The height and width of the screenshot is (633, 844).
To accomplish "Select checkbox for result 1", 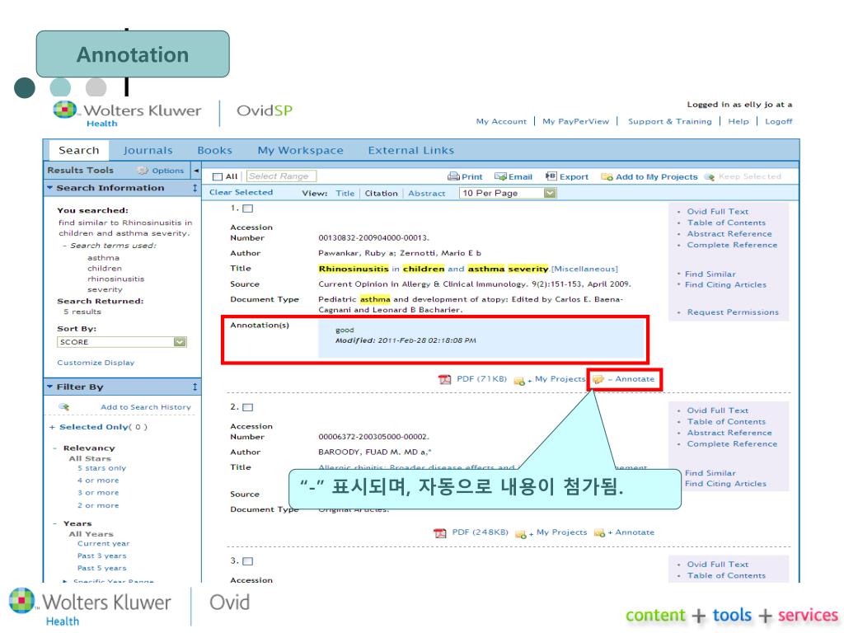I will tap(247, 209).
